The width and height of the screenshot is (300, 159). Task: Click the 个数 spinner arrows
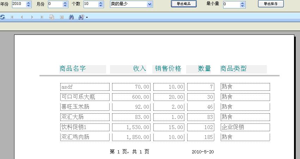(101, 4)
